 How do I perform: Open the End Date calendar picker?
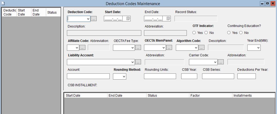click(x=168, y=19)
